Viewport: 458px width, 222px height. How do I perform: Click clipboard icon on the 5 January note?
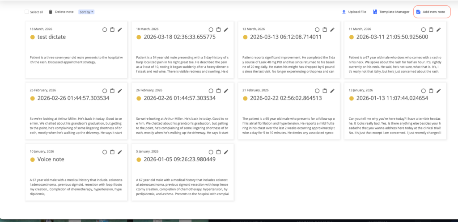(218, 152)
